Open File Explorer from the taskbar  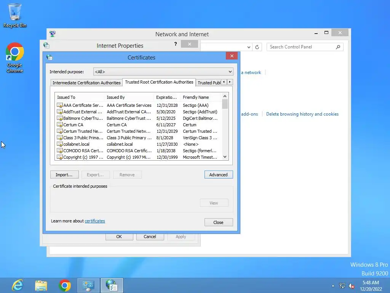[x=41, y=285]
